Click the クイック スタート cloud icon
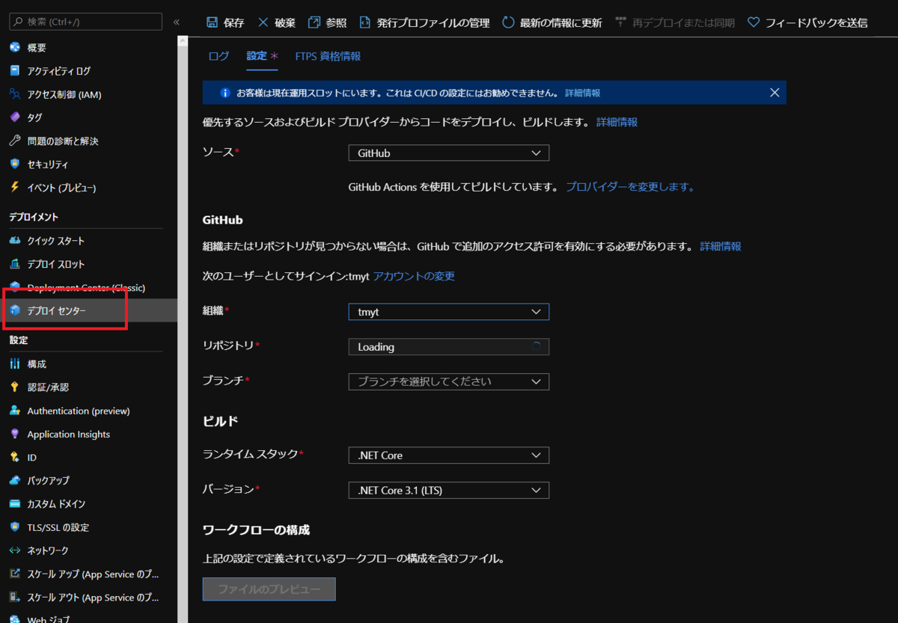 click(14, 241)
